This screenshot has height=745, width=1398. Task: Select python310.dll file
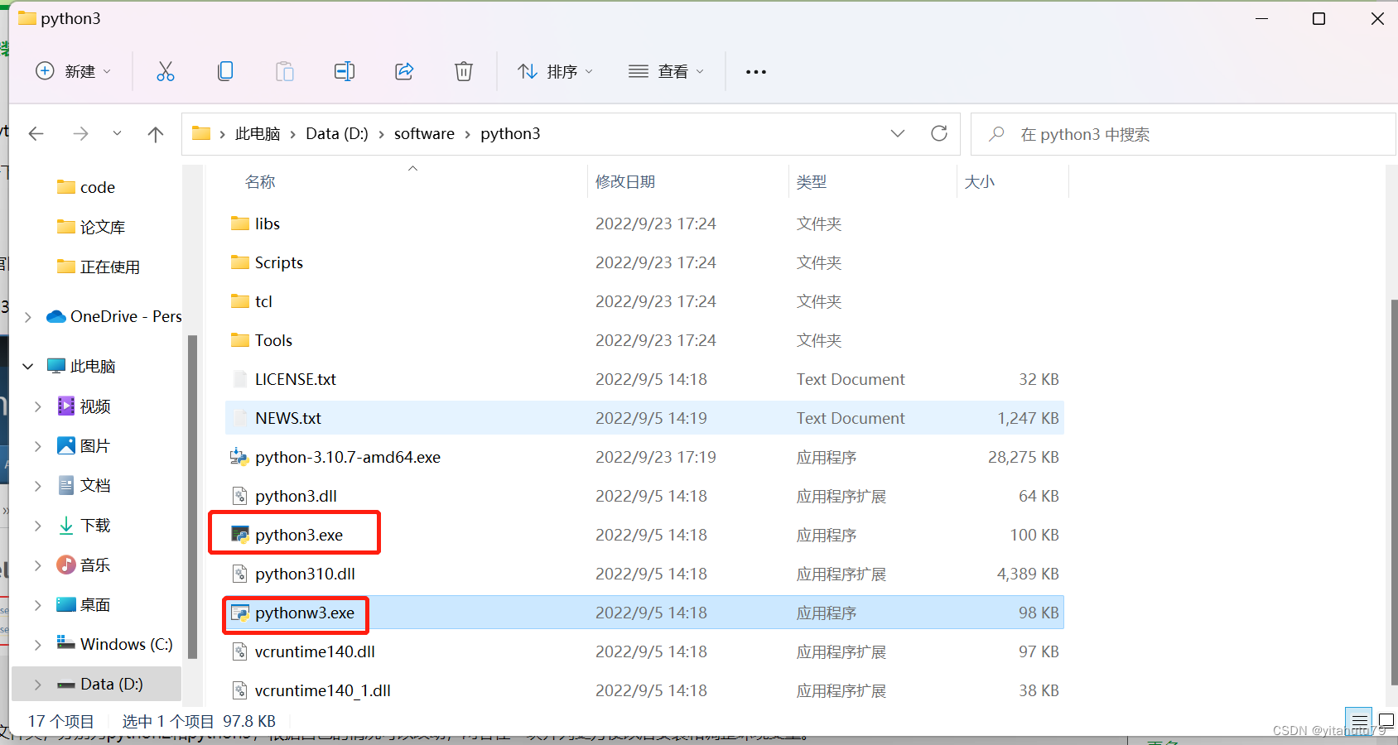pyautogui.click(x=644, y=574)
